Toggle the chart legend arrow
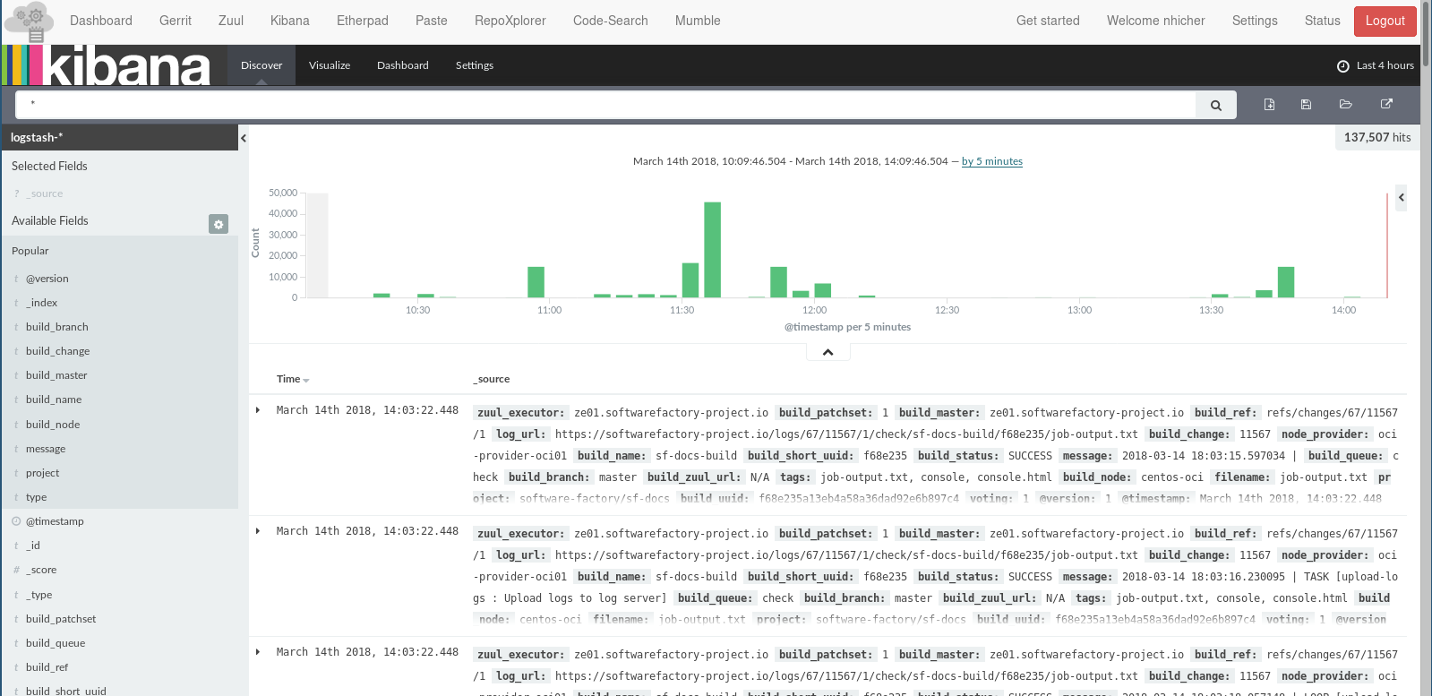 (1401, 197)
